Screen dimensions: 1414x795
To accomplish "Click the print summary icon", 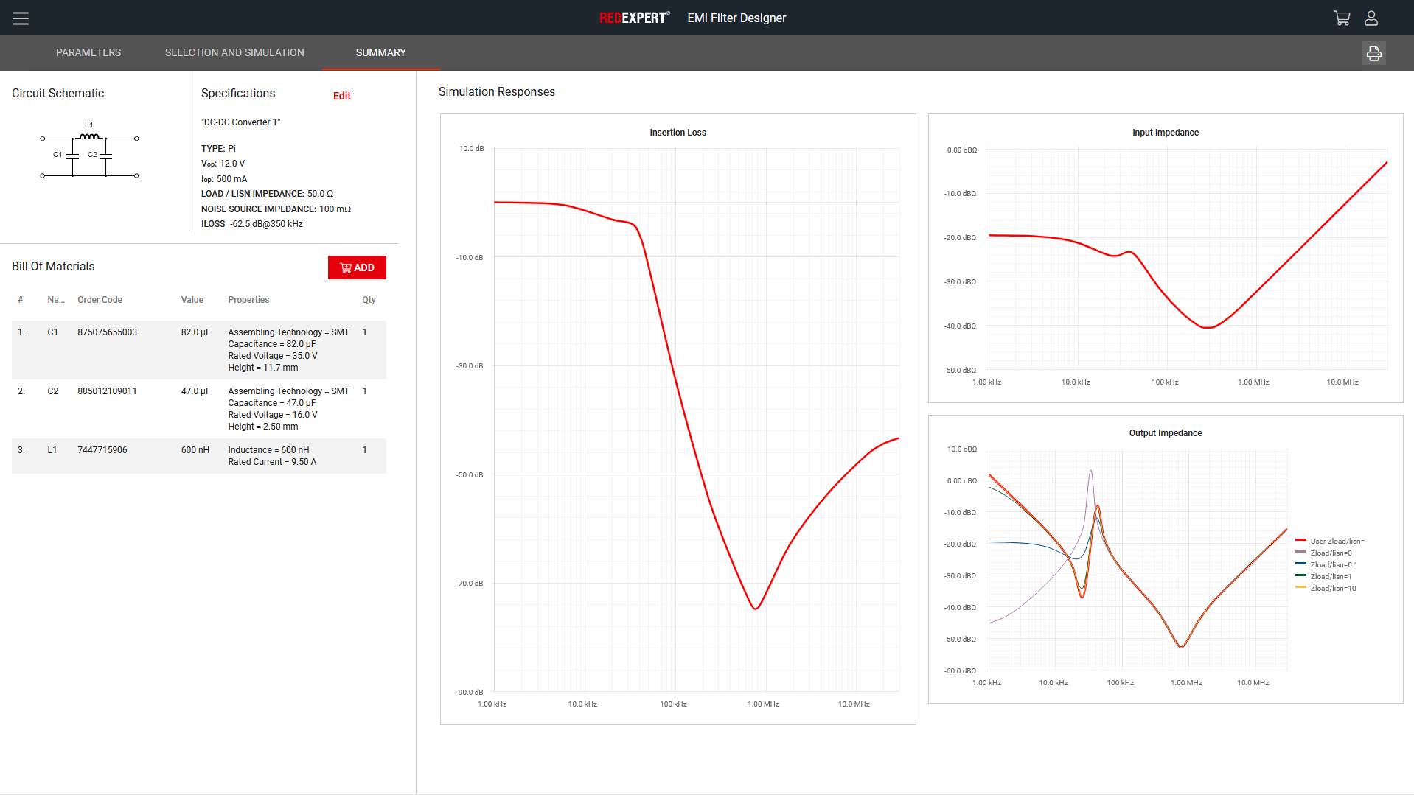I will (1373, 53).
